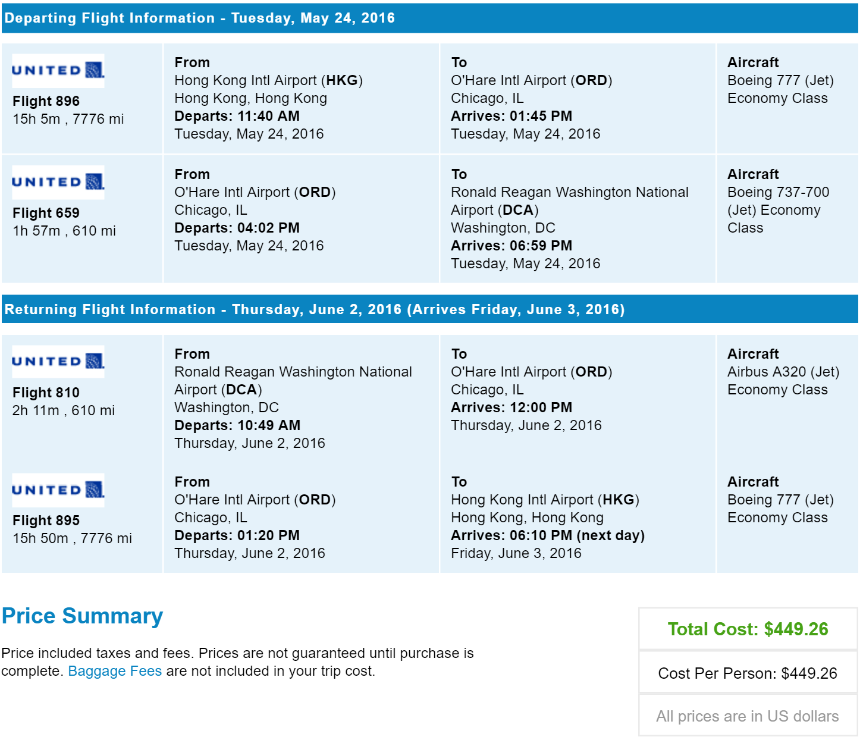Select Flight 810 label text
The height and width of the screenshot is (740, 863).
coord(46,393)
